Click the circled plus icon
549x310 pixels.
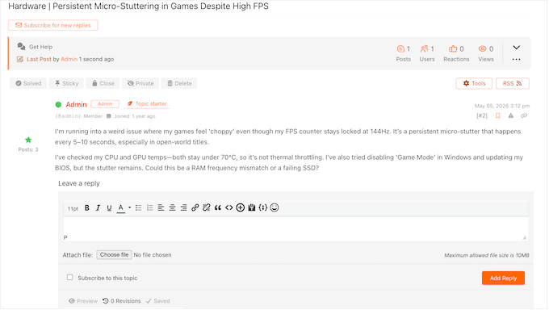click(241, 208)
